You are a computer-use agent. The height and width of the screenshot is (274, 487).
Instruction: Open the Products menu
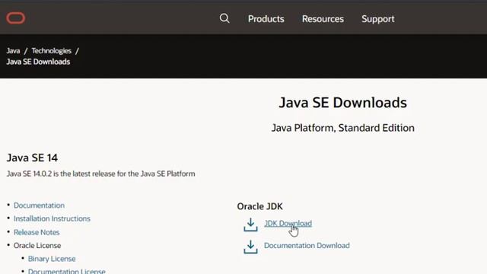[266, 19]
